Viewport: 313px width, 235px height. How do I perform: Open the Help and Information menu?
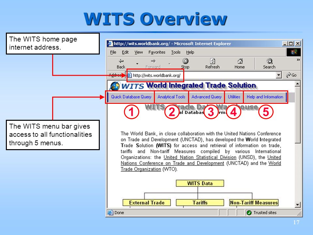[265, 97]
